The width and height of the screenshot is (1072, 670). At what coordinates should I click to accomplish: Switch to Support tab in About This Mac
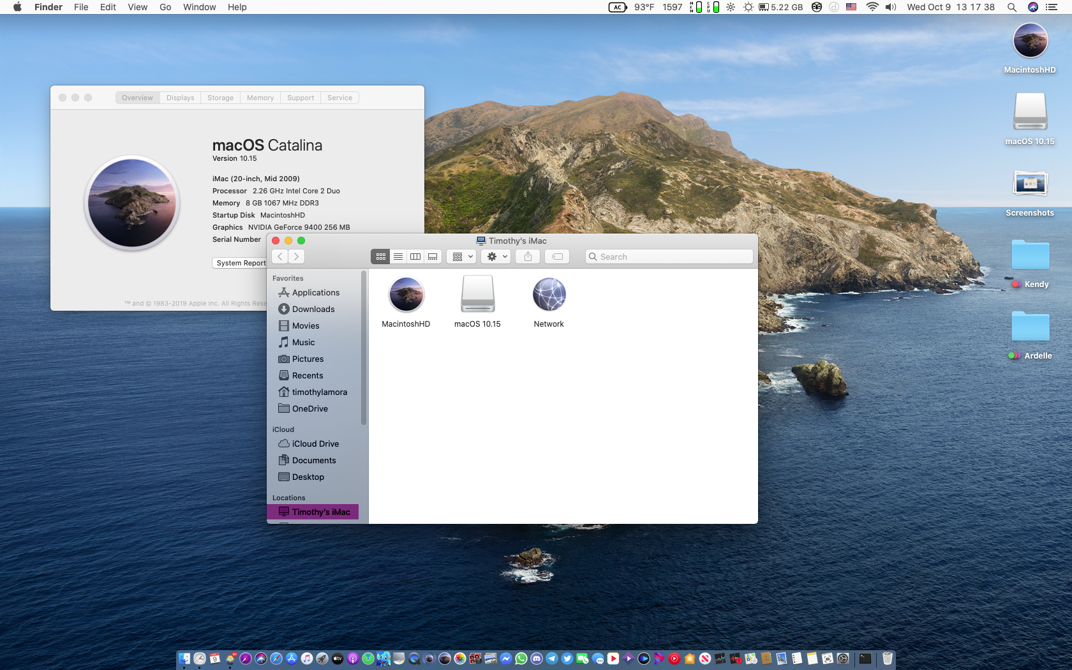click(301, 98)
